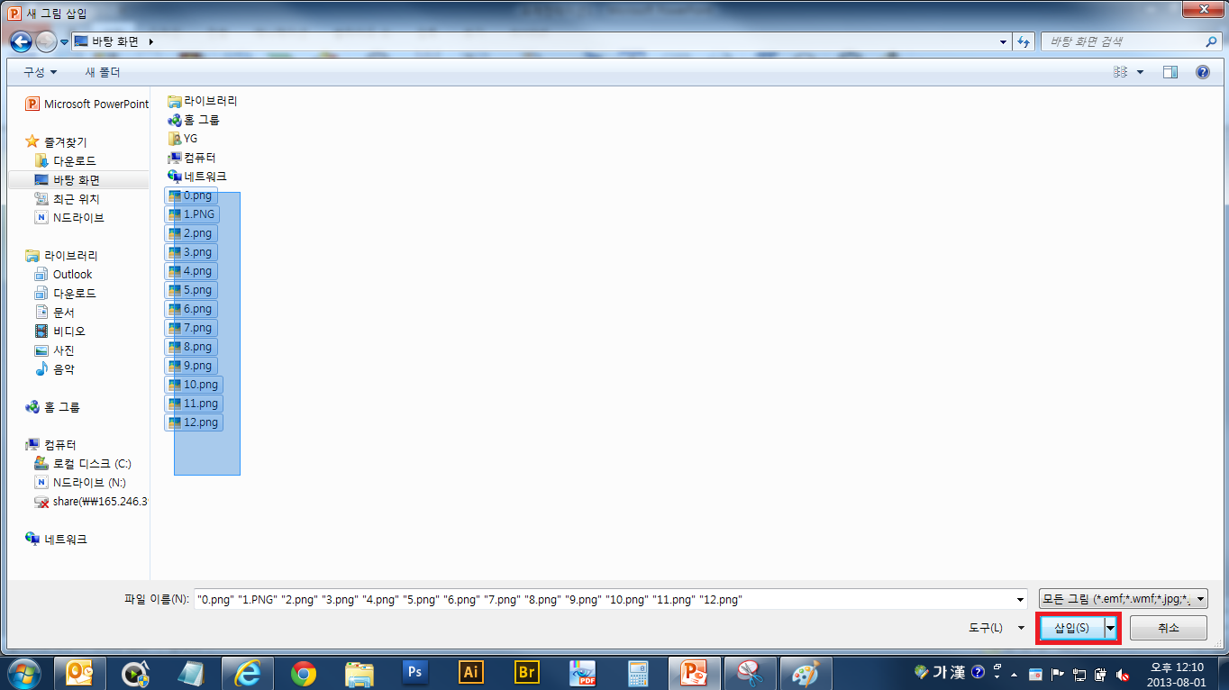Image resolution: width=1229 pixels, height=690 pixels.
Task: Open Adobe Illustrator from the taskbar
Action: pyautogui.click(x=470, y=672)
